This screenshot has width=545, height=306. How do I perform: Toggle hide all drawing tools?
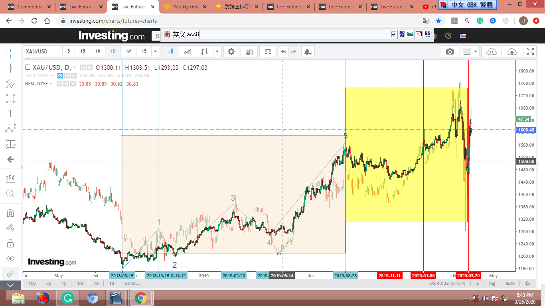click(10, 258)
